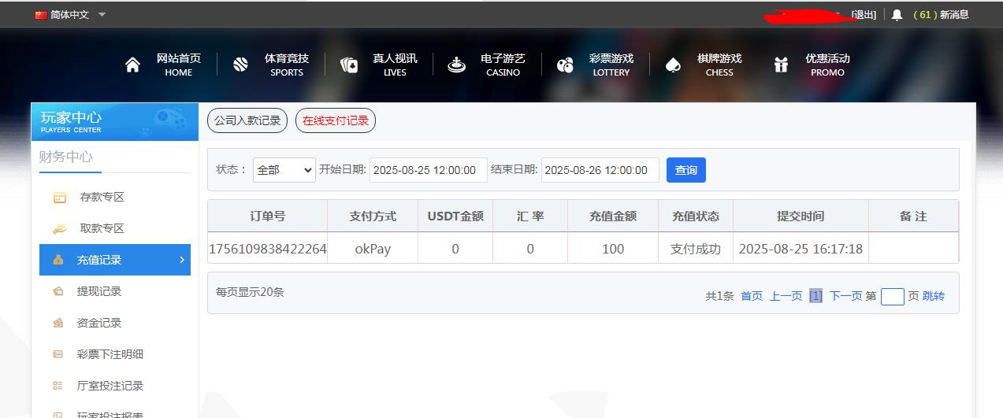Select the 在线支付记录 tab

pos(336,120)
